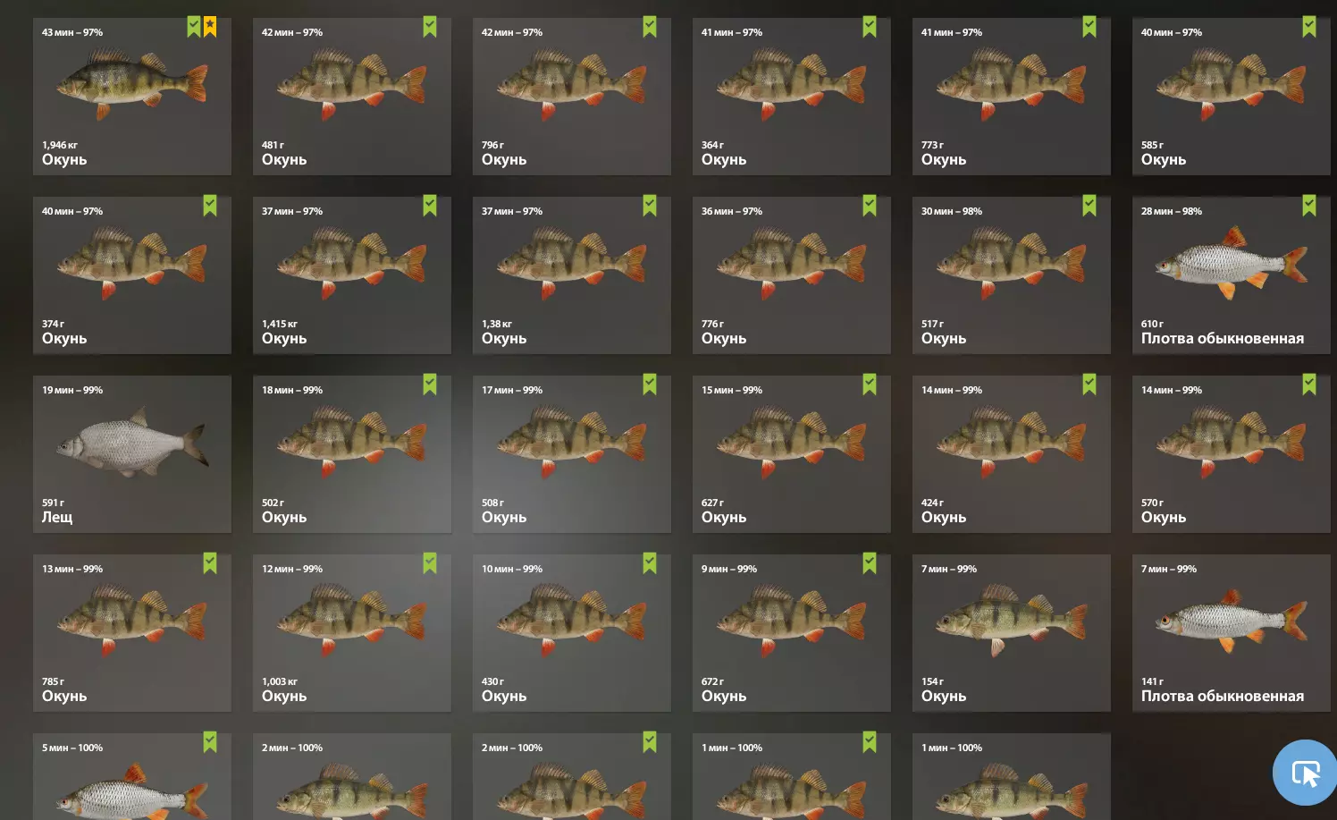The image size is (1337, 820).
Task: Click green bookmark on the 481 г Окунь card
Action: [x=430, y=27]
